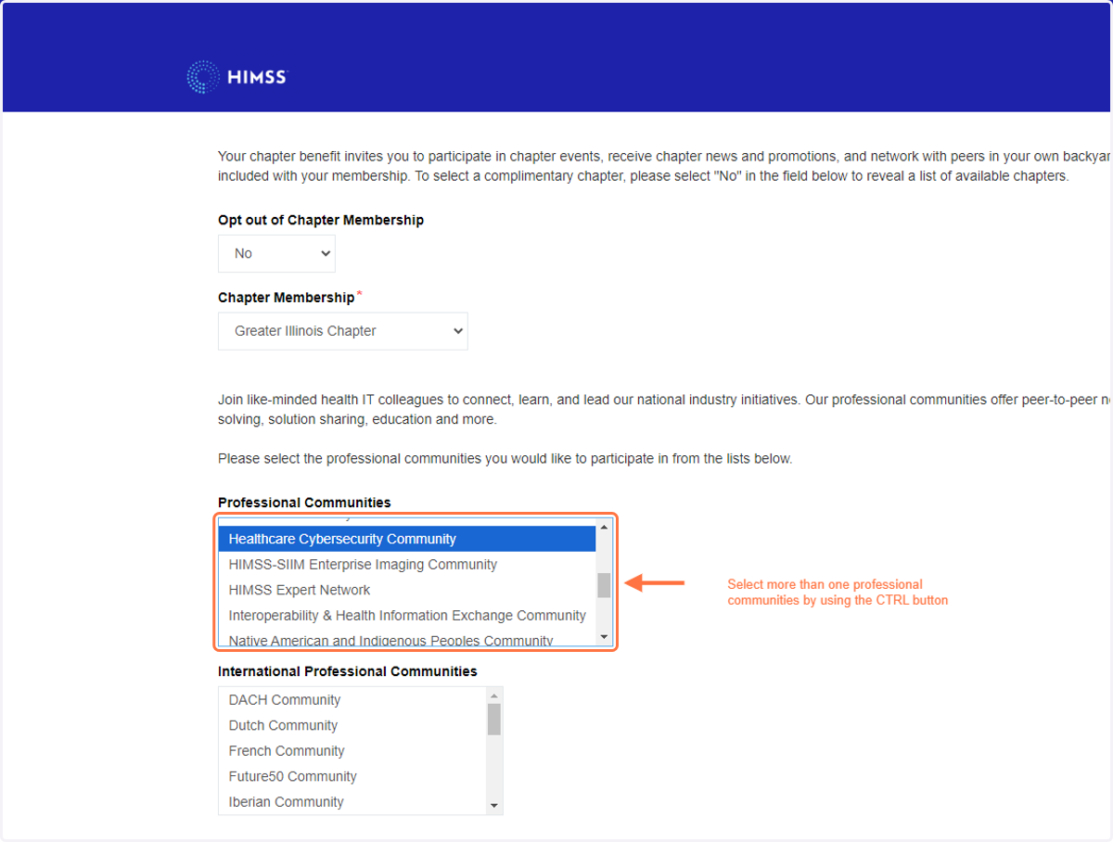Click International Communities list scroll-down arrow

pos(494,806)
